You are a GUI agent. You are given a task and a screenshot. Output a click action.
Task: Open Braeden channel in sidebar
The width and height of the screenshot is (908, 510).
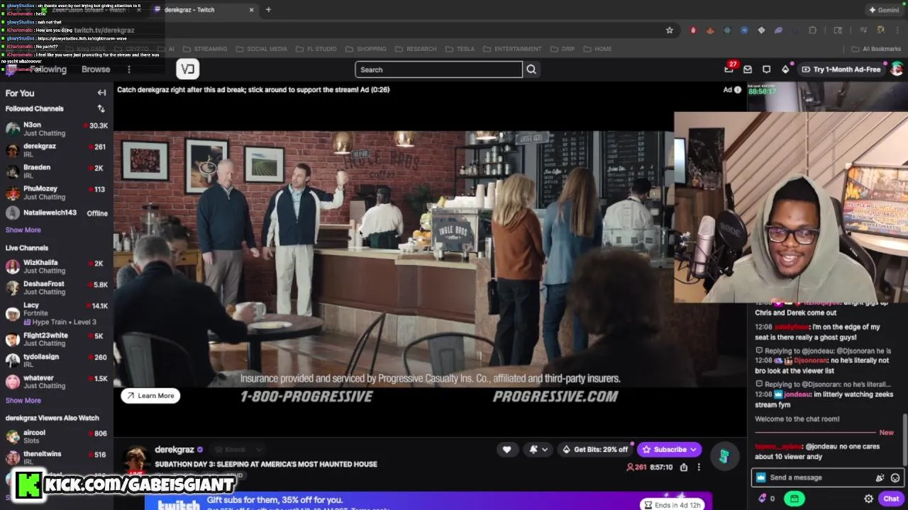(x=57, y=171)
